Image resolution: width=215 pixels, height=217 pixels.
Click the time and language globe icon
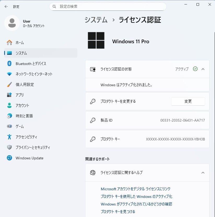(9, 116)
